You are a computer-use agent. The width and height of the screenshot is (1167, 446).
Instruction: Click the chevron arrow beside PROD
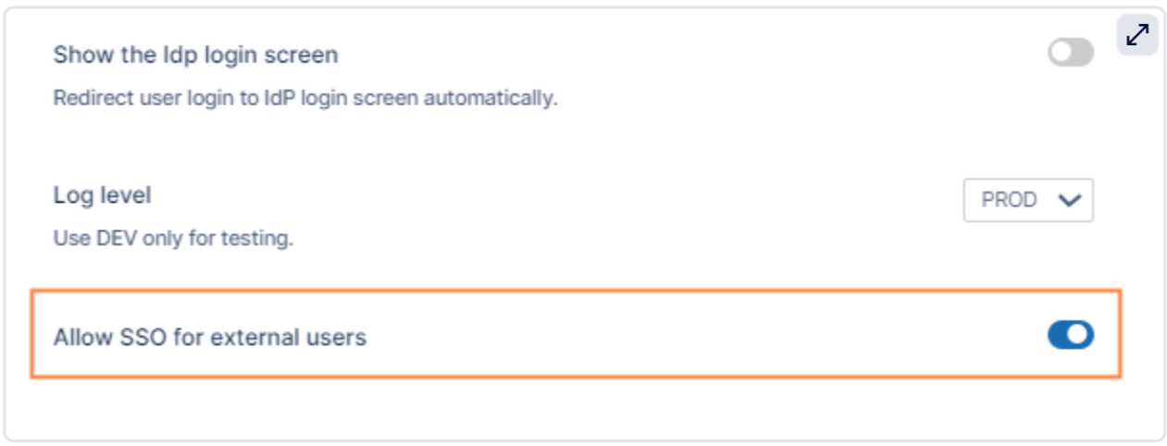1069,200
